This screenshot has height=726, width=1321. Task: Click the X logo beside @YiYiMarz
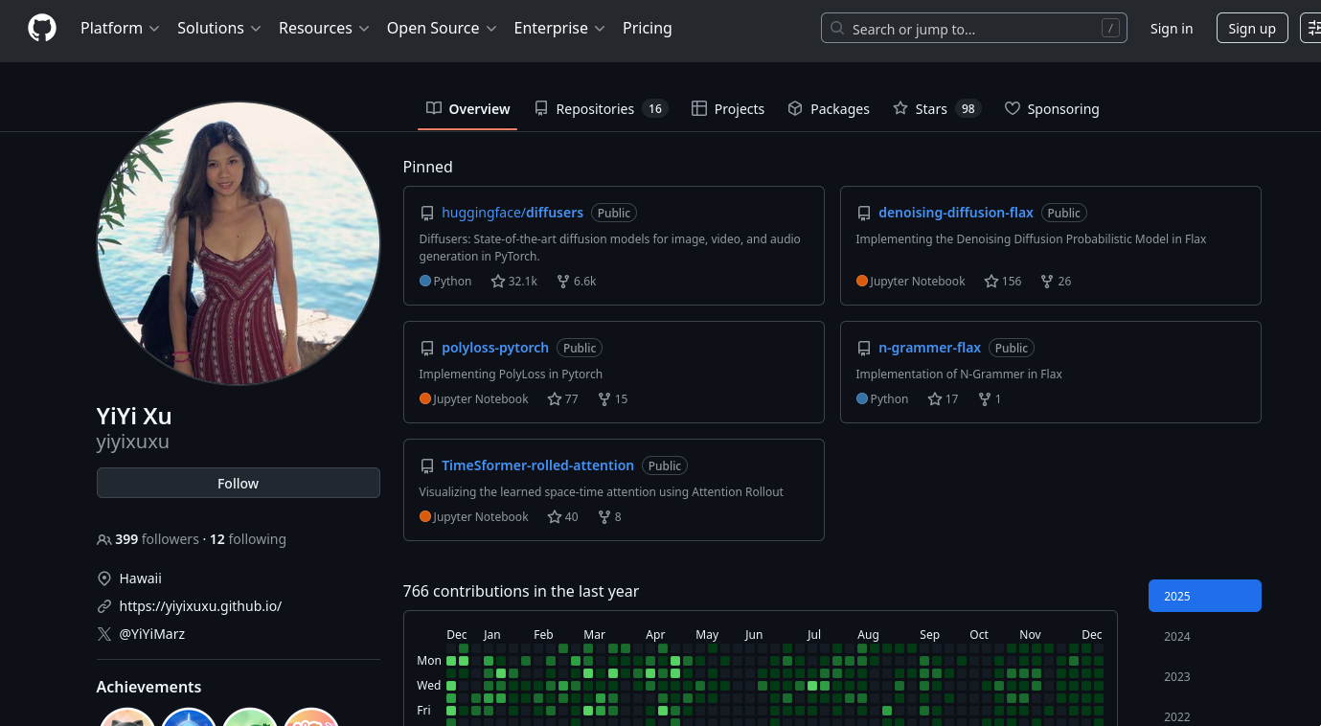point(104,634)
